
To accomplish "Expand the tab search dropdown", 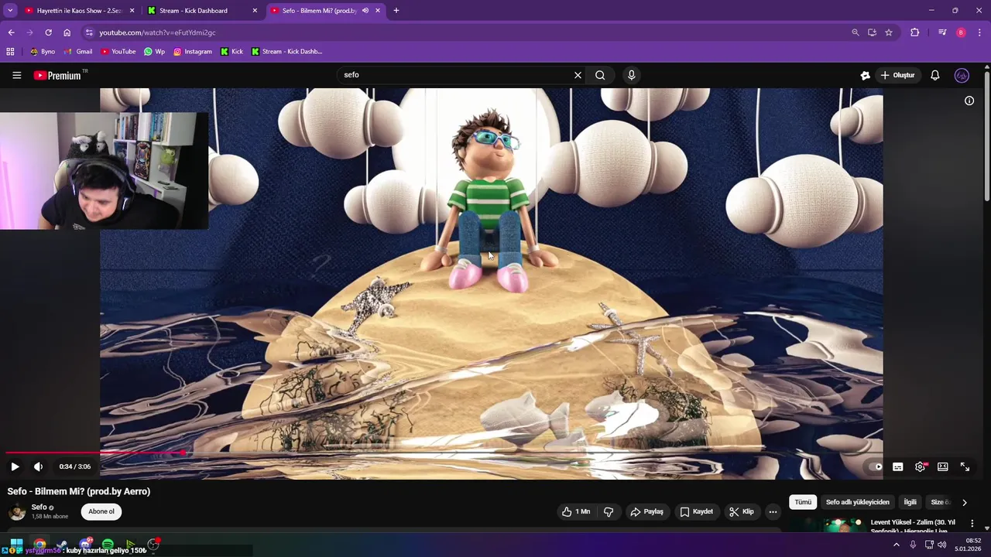I will tap(10, 11).
